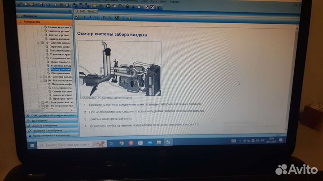Open the Данные считывания panel
This screenshot has width=323, height=181.
[52, 126]
